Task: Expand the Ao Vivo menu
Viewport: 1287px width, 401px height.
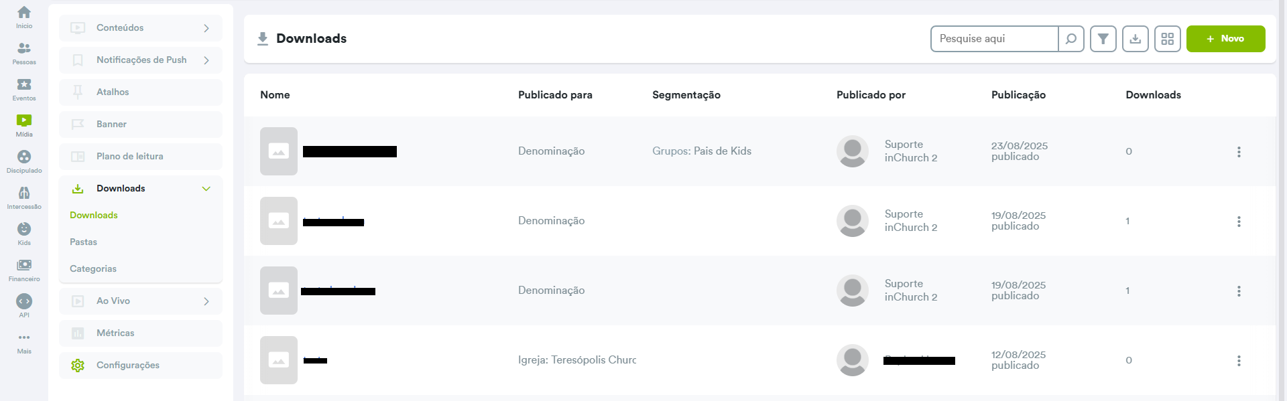Action: tap(141, 301)
